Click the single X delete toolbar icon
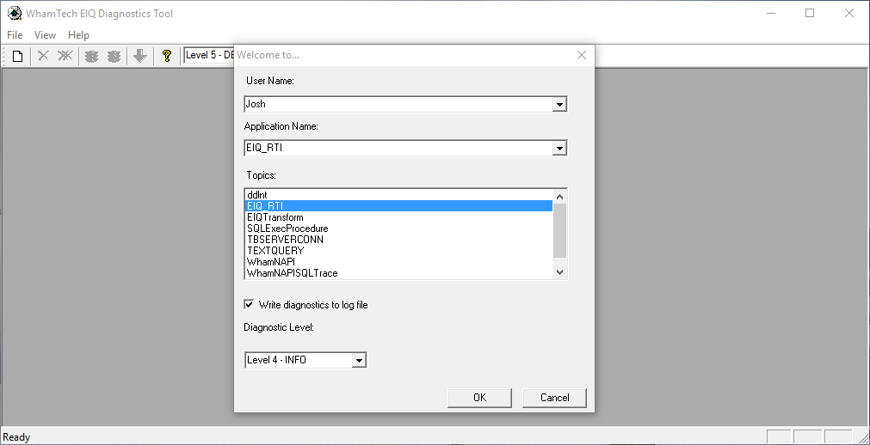This screenshot has height=445, width=870. click(43, 56)
